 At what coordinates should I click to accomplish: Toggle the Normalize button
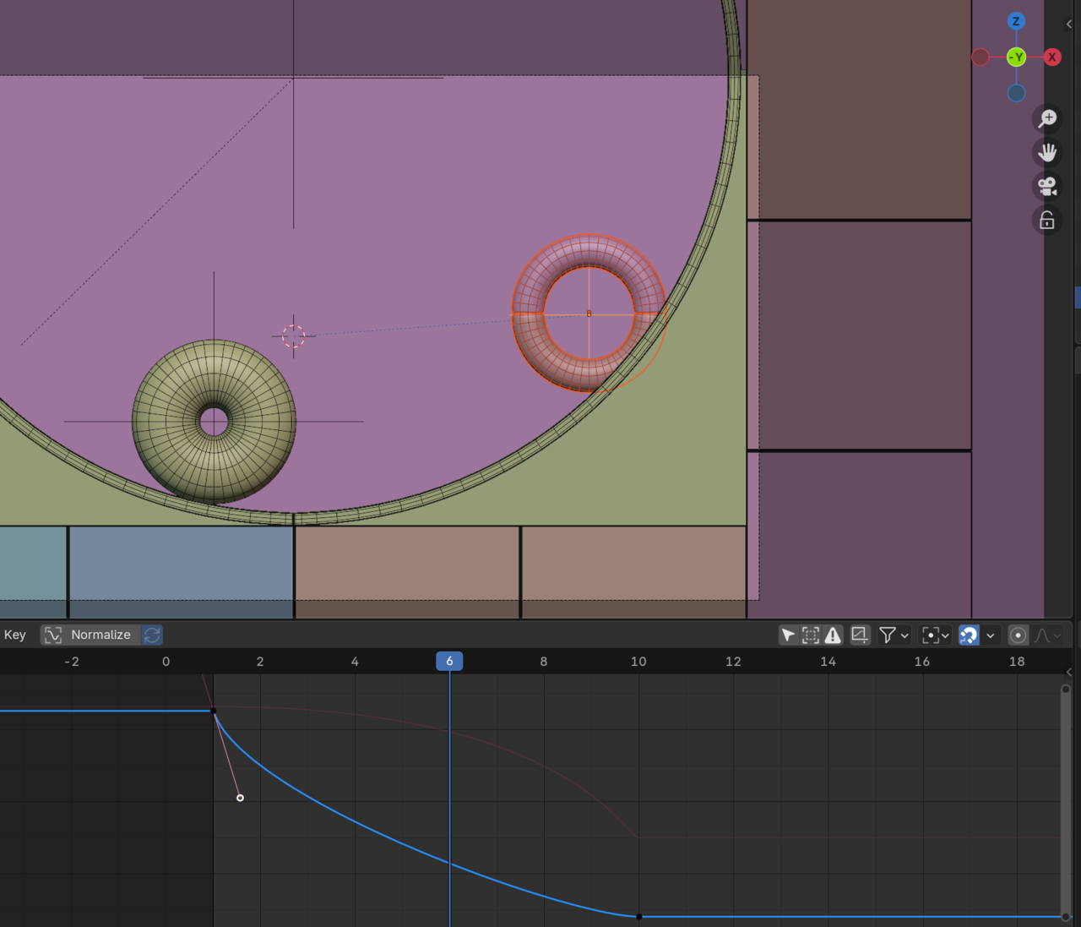coord(90,635)
